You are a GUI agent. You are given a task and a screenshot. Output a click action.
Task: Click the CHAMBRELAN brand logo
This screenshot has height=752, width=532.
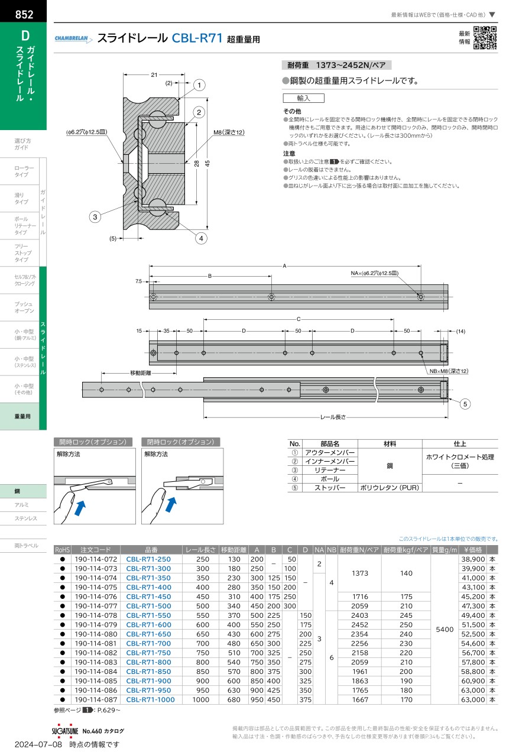pyautogui.click(x=73, y=39)
